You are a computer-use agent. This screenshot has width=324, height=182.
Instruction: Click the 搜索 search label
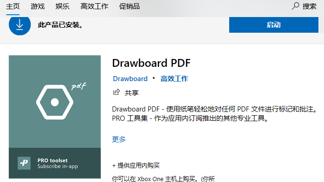[x=309, y=6]
